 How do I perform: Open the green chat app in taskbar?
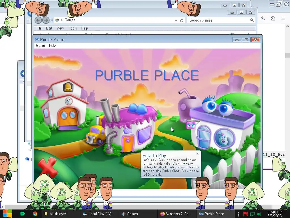pos(22,214)
